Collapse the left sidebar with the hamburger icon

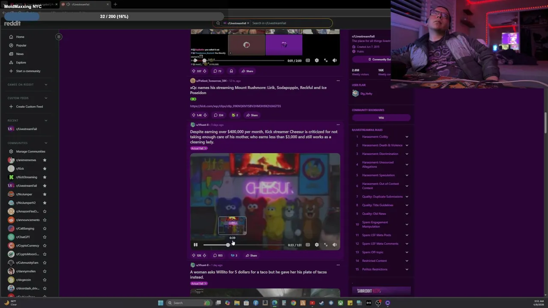point(59,37)
